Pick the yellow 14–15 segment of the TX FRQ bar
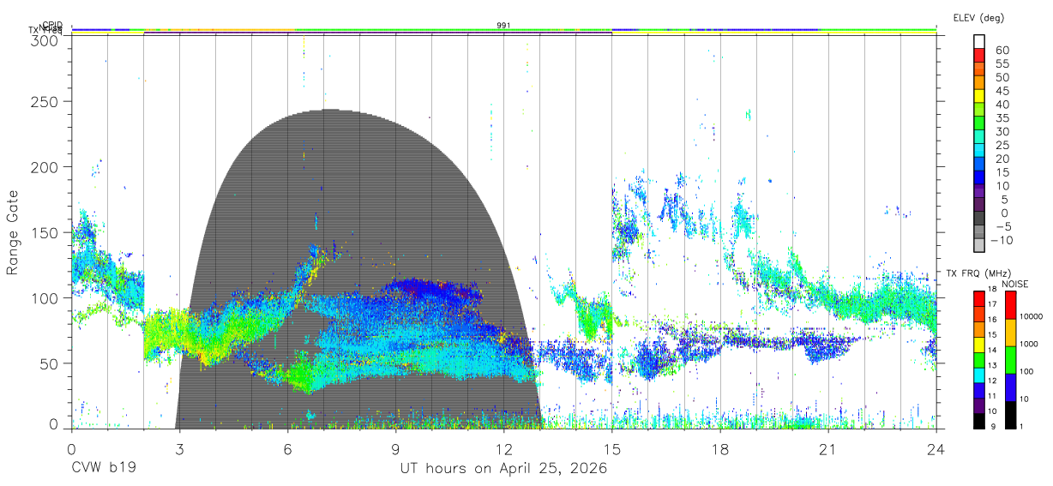The image size is (1053, 486). [x=979, y=345]
